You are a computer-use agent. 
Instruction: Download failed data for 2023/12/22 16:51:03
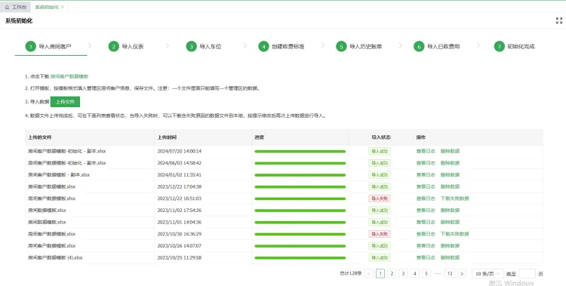click(x=454, y=198)
